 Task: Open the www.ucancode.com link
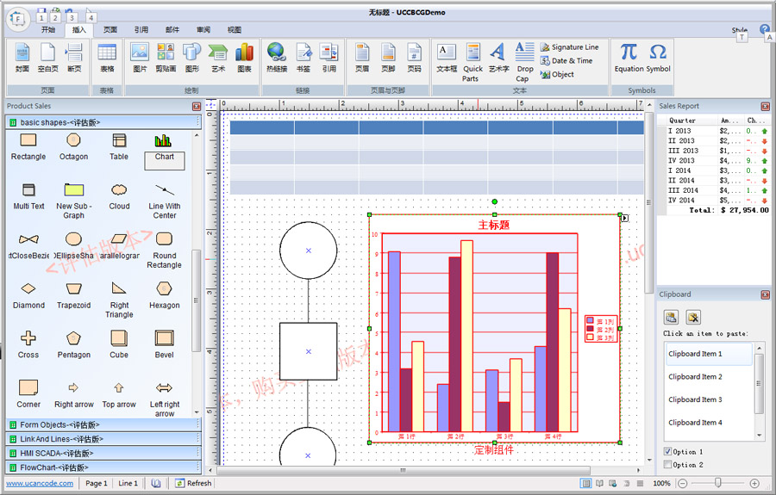[38, 484]
